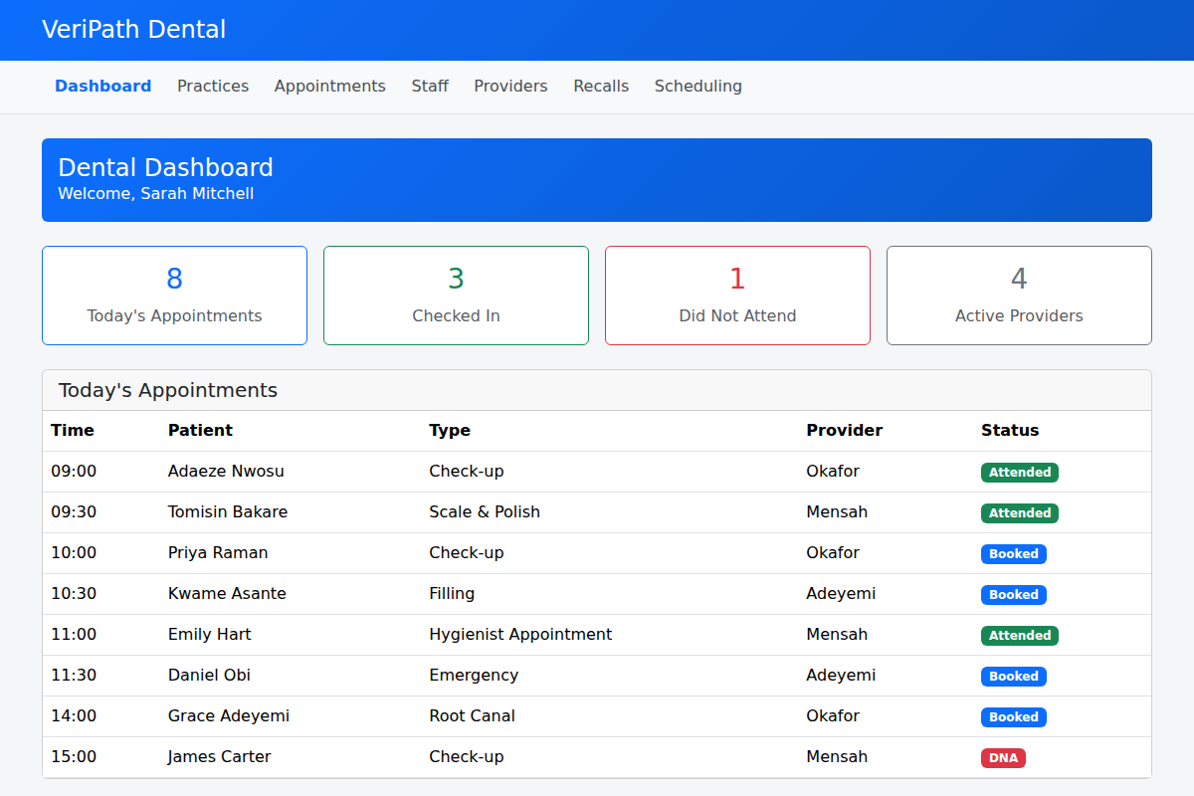Select patient Daniel Obi

tap(209, 676)
